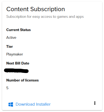
Task: Select the license count value 5
Action: pos(7,88)
